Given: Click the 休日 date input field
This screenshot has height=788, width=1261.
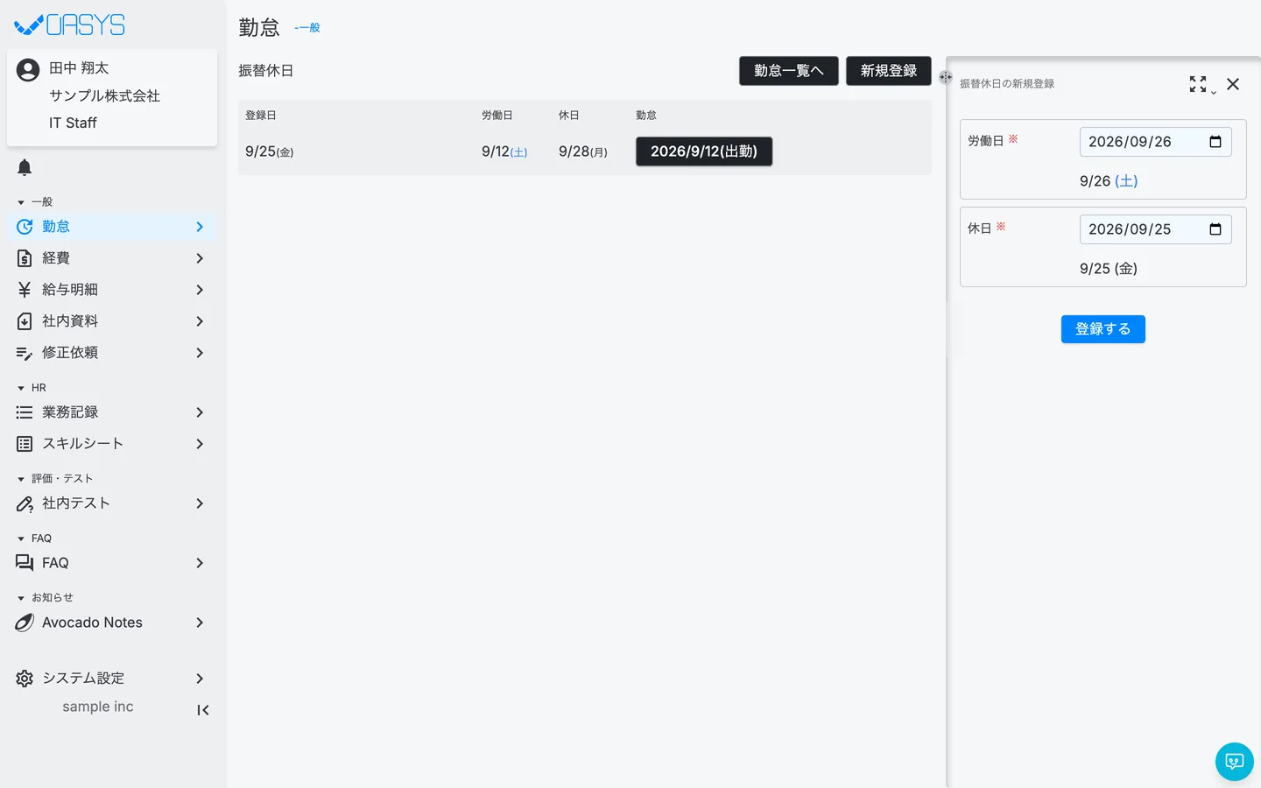Looking at the screenshot, I should tap(1156, 229).
